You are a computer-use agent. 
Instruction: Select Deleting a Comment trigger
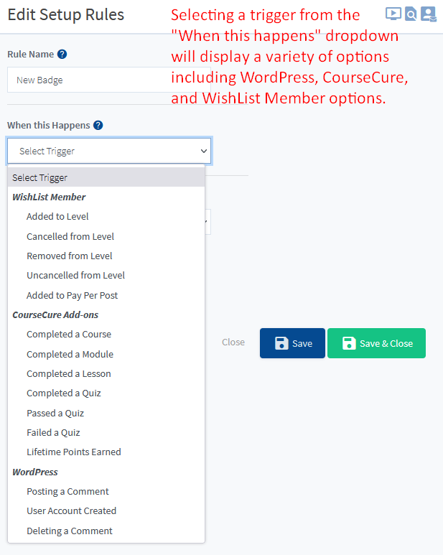click(x=106, y=531)
